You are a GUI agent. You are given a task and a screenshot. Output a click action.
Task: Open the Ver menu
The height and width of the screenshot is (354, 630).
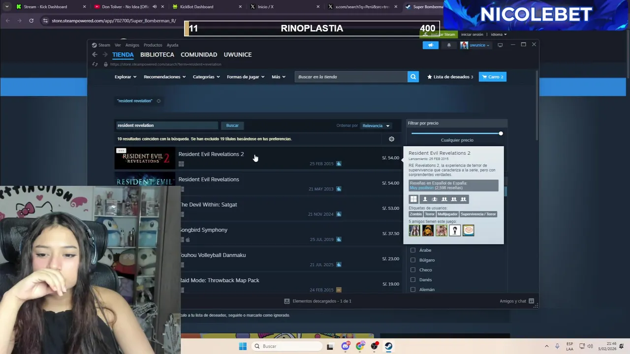pos(118,45)
